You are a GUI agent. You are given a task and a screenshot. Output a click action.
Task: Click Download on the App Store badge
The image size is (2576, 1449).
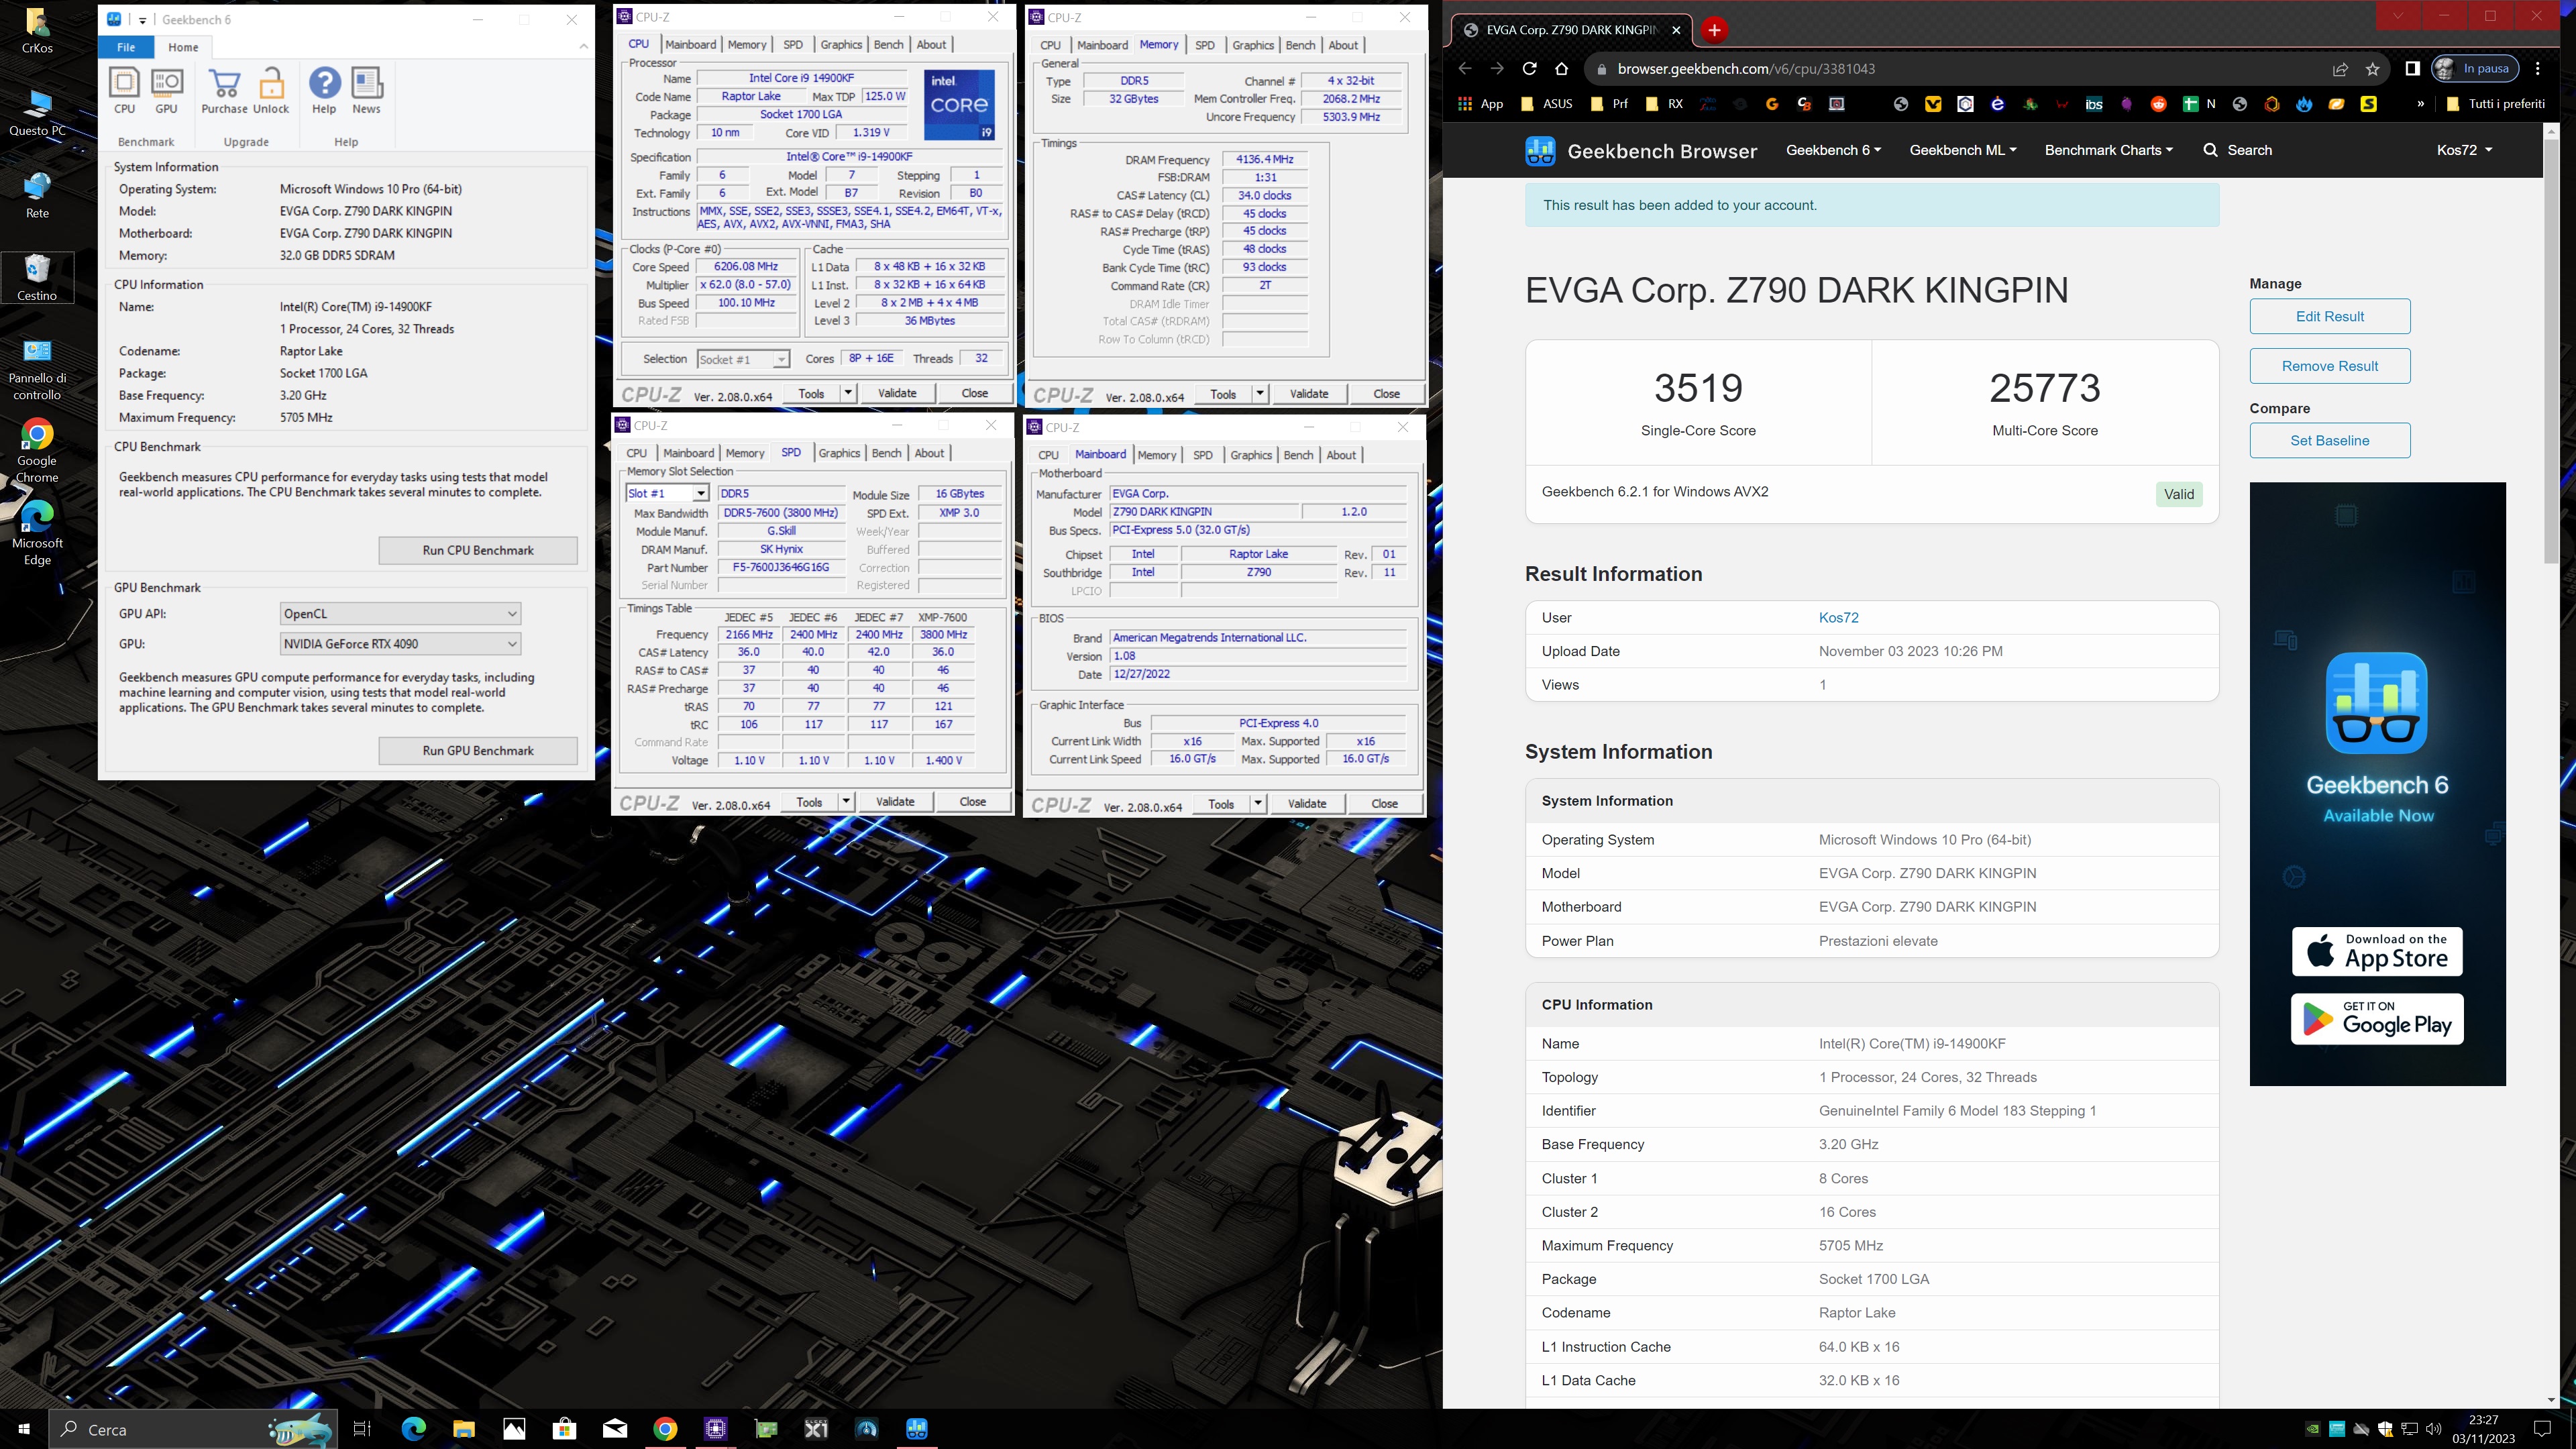click(x=2377, y=951)
